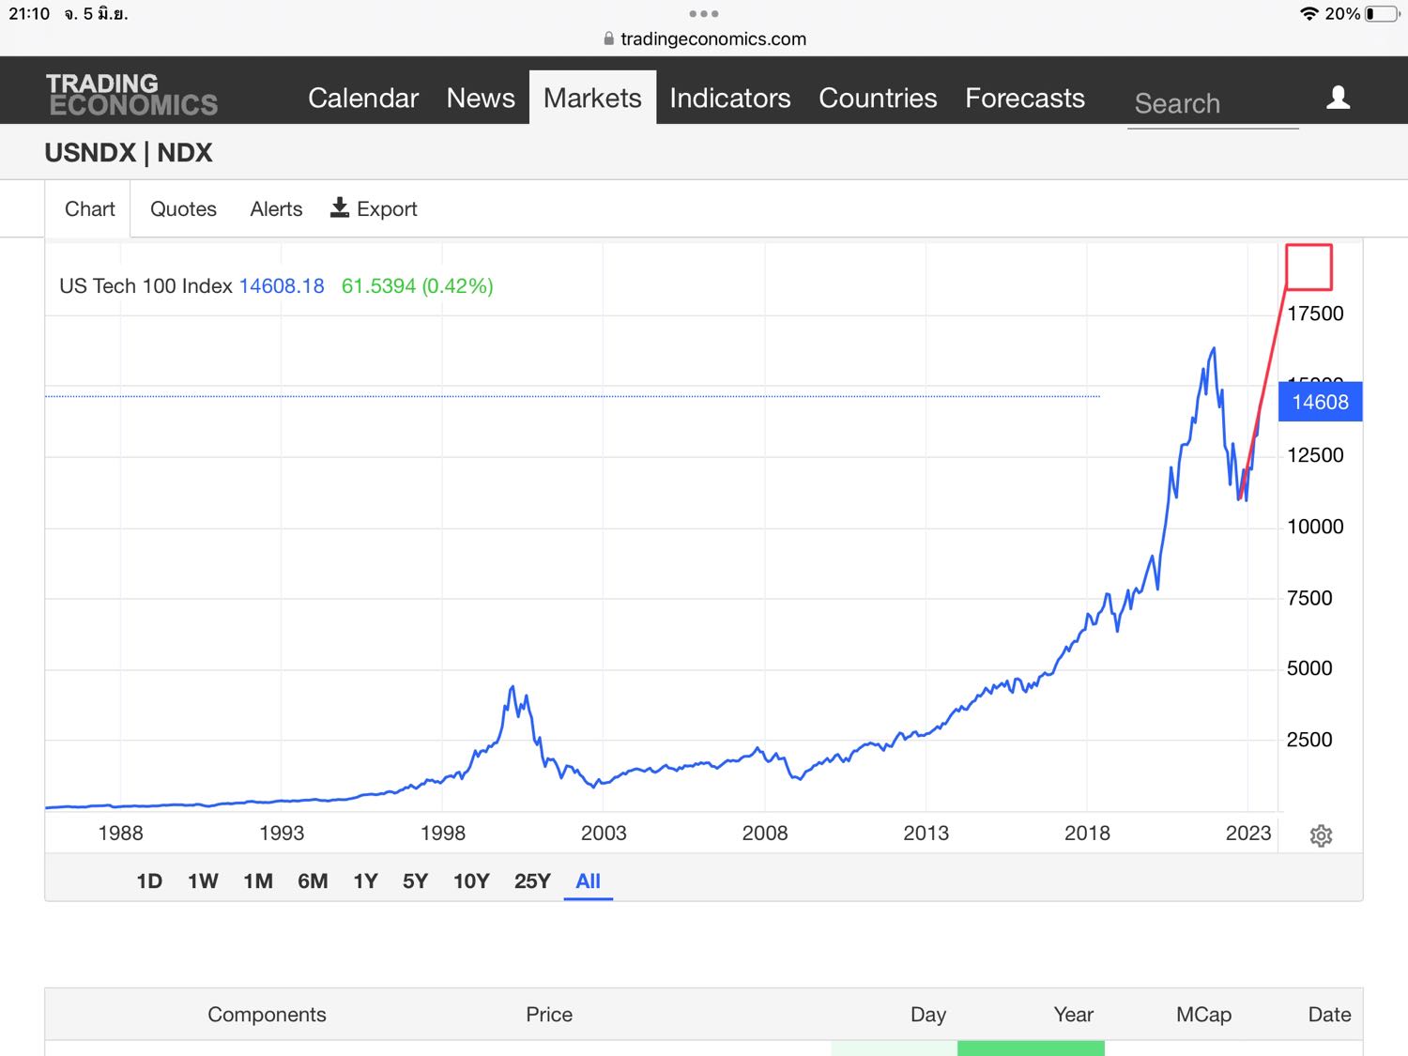Click the 1988 x-axis label

(x=120, y=833)
